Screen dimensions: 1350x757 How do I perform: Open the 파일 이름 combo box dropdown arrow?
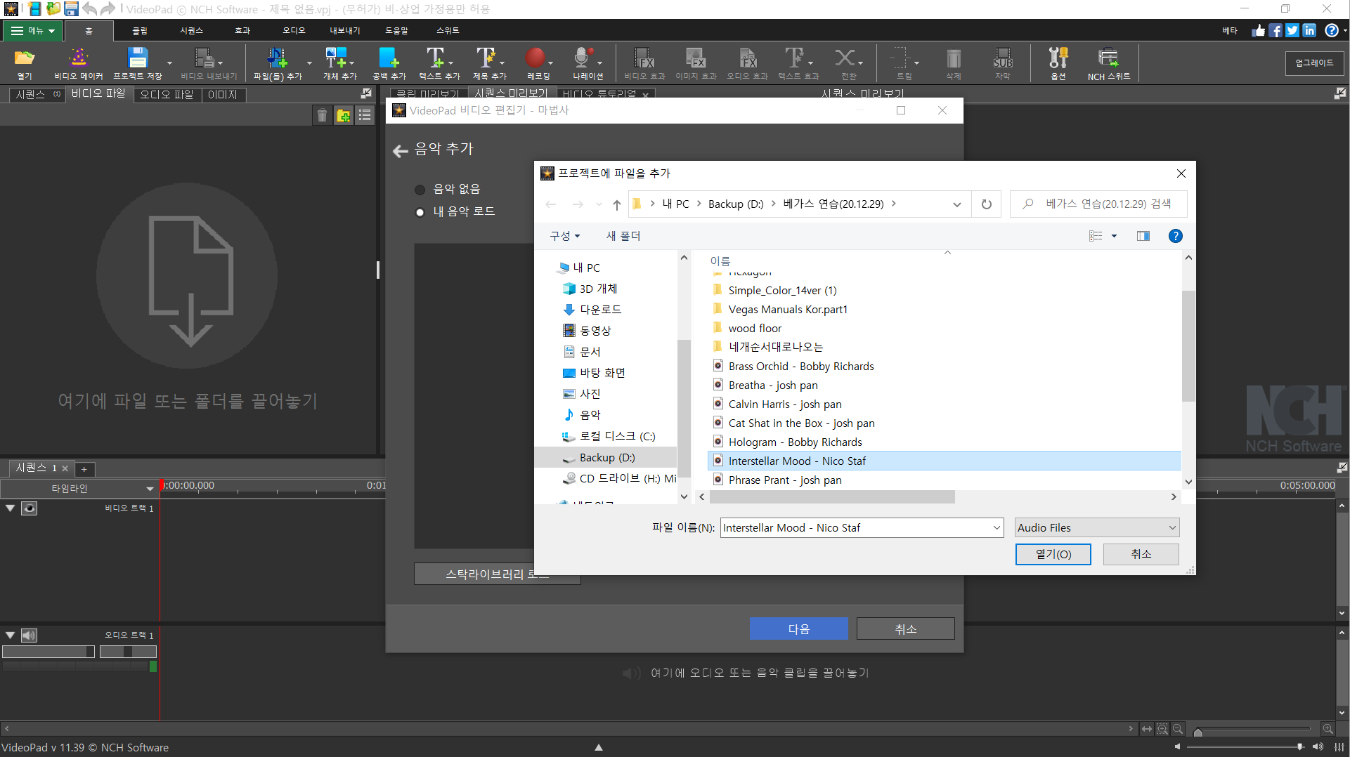997,528
